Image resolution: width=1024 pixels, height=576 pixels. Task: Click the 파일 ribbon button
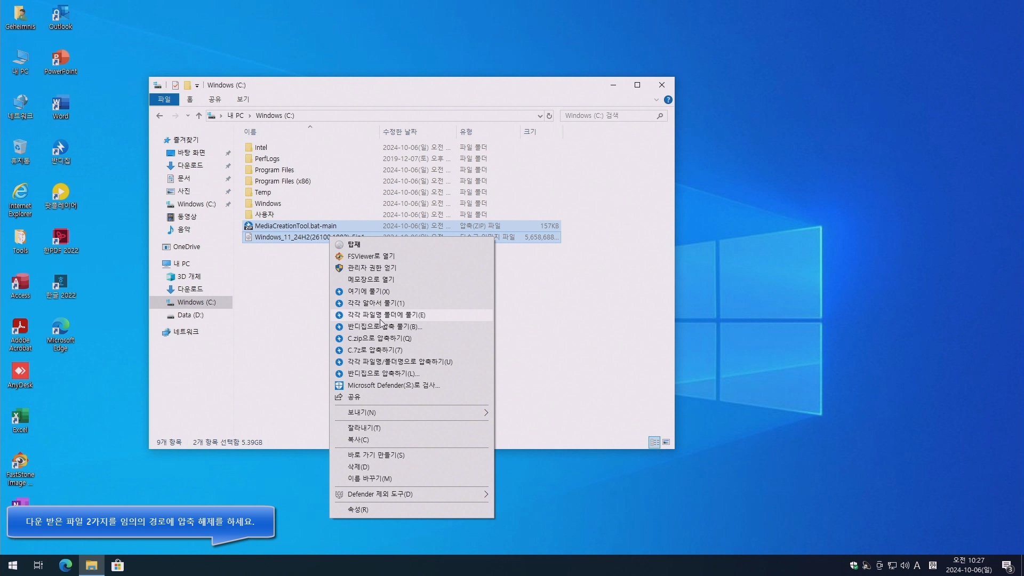pos(164,99)
